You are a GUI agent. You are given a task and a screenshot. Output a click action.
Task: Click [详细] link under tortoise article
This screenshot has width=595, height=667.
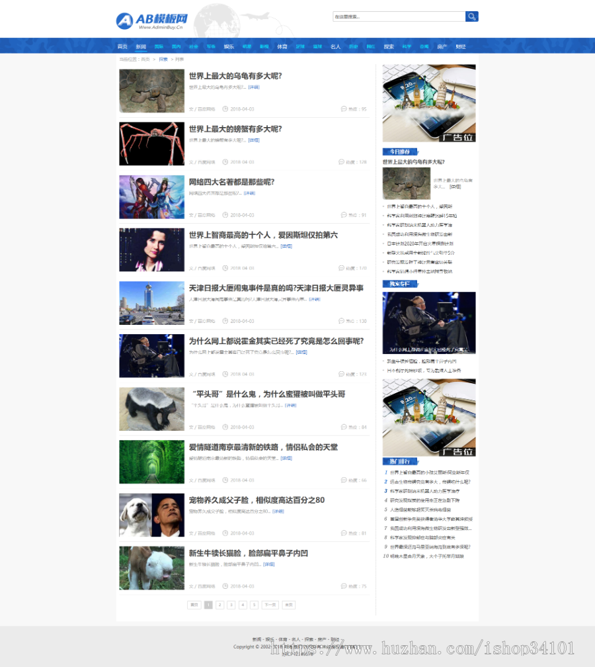(x=254, y=87)
